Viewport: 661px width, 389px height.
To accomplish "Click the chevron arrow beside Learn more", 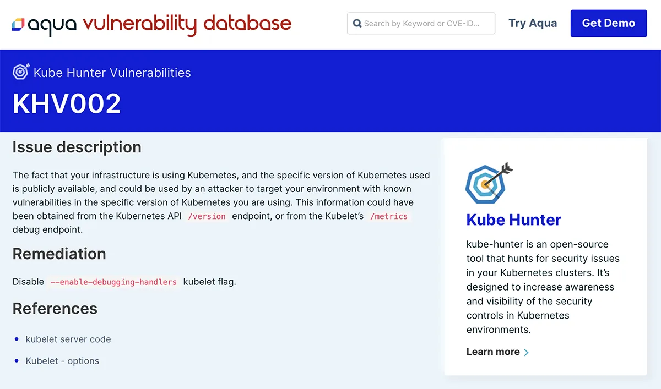I will point(526,352).
